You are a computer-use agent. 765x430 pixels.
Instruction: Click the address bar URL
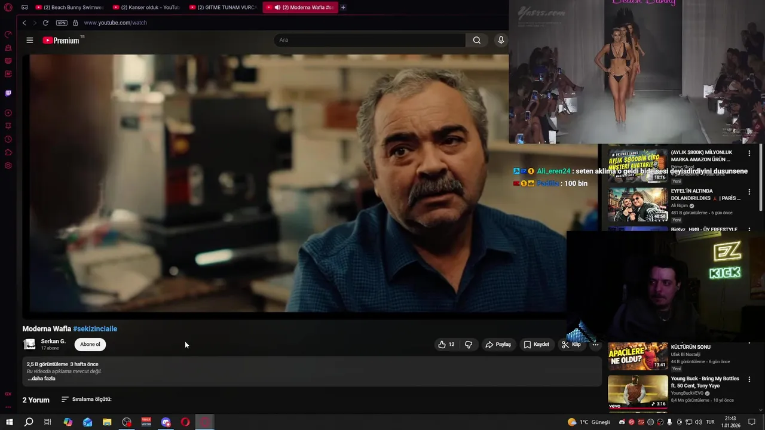[x=115, y=23]
